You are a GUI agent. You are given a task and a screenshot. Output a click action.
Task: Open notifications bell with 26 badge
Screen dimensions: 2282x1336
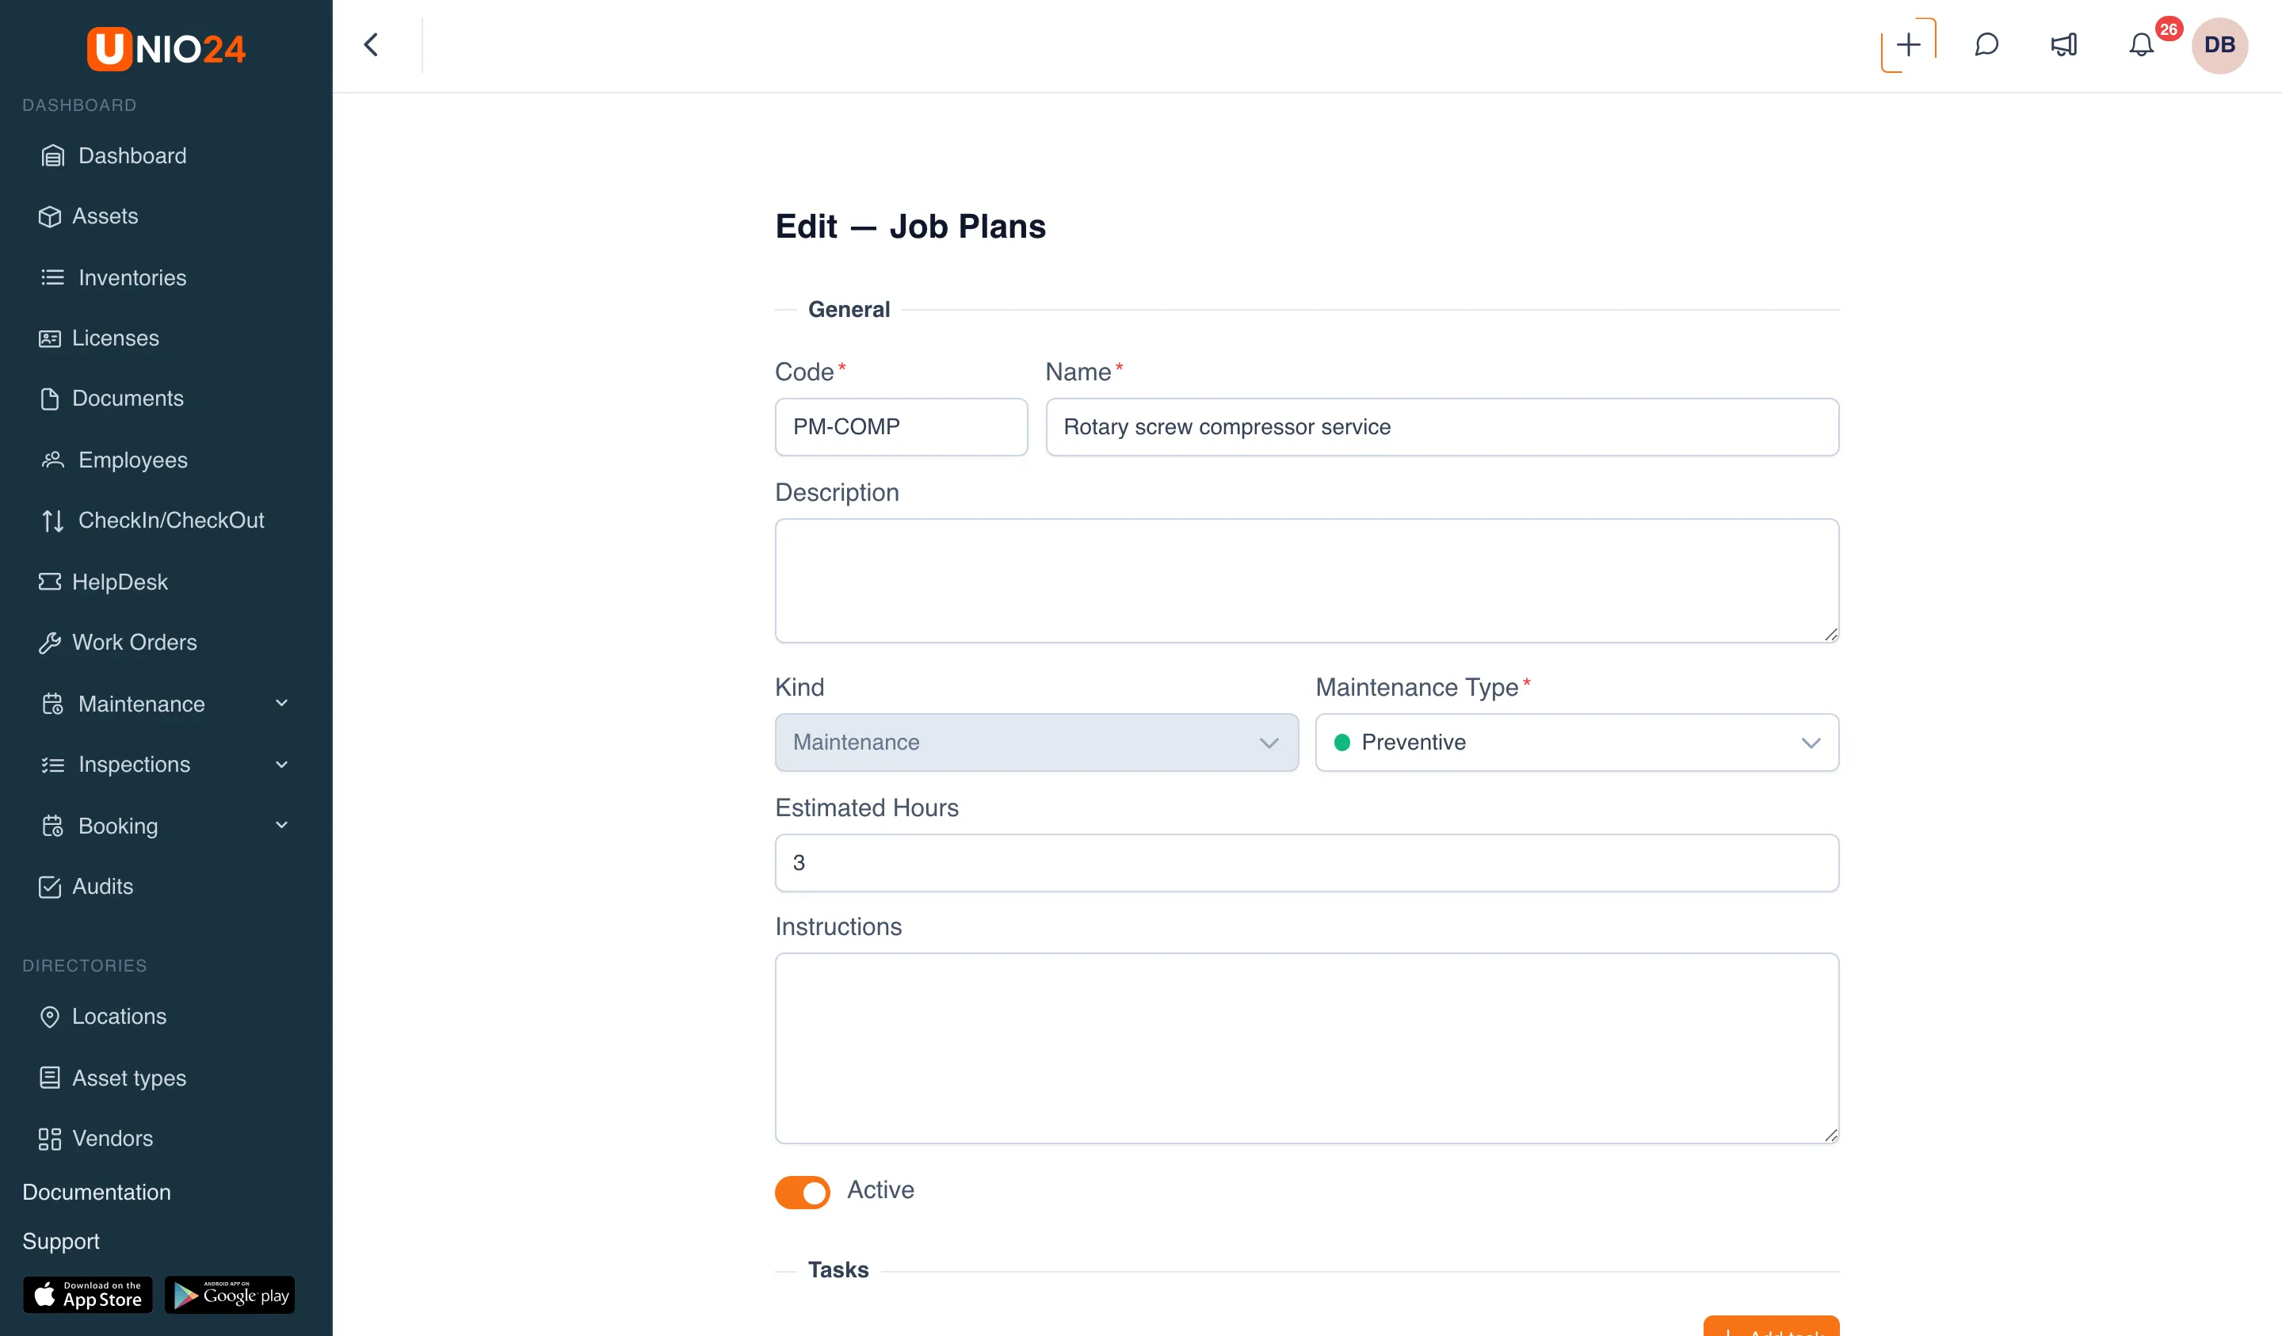[x=2141, y=44]
